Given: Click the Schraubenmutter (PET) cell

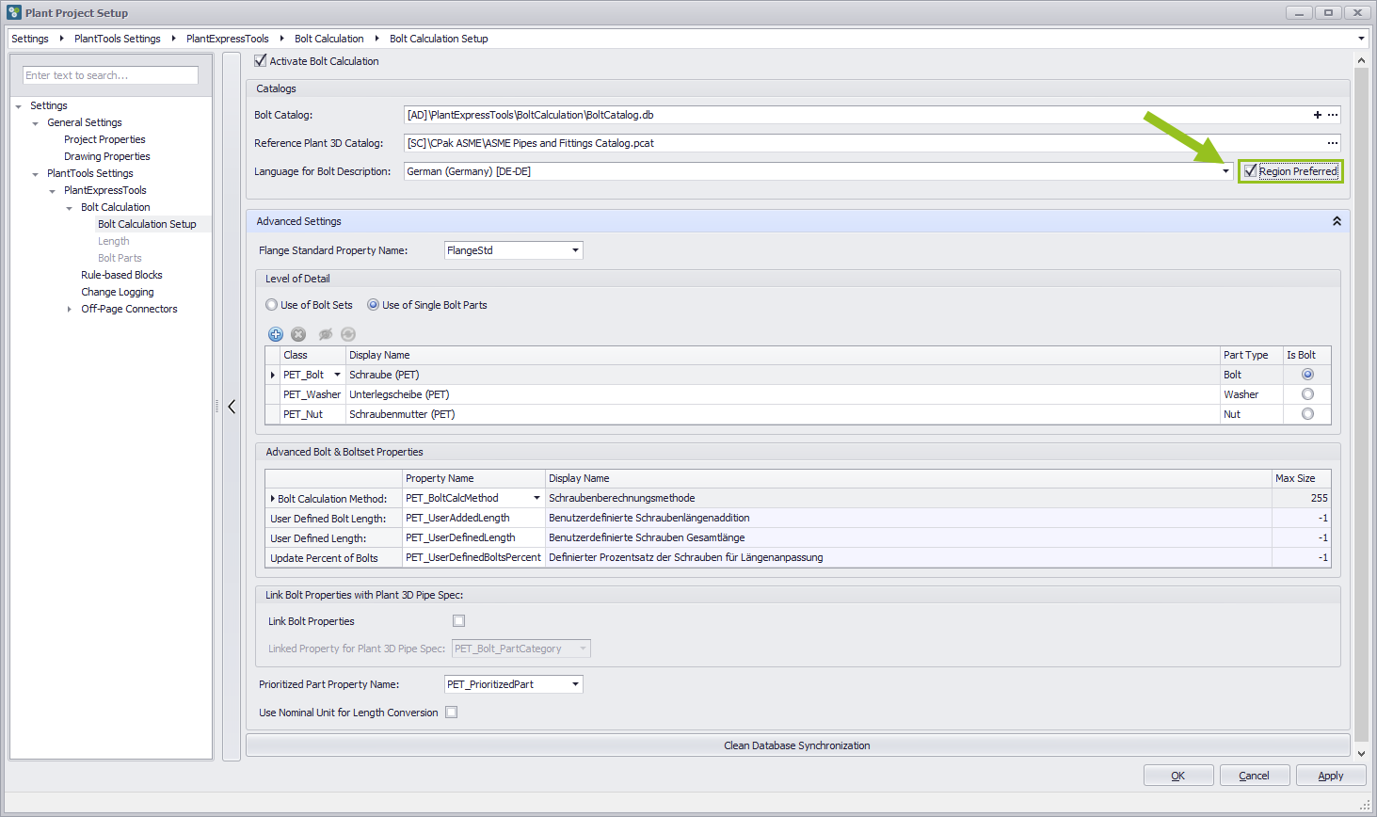Looking at the screenshot, I should click(783, 414).
